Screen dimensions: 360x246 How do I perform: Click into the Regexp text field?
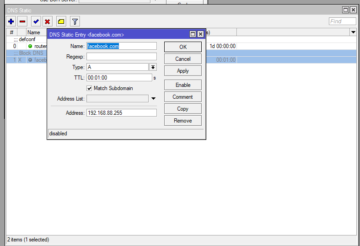point(121,57)
